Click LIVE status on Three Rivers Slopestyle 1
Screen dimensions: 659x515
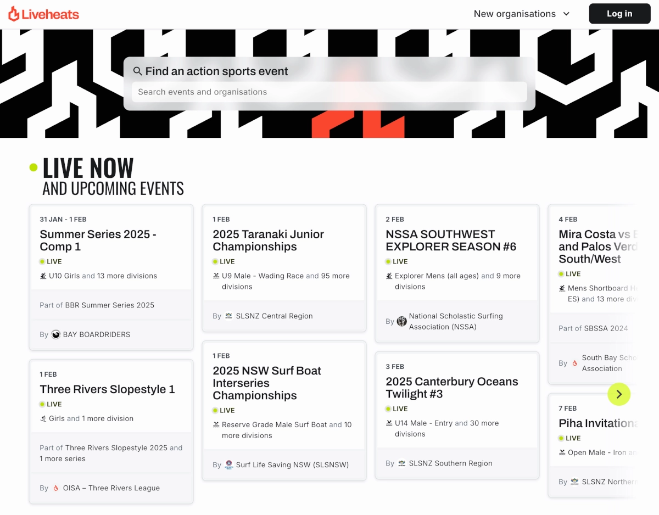click(x=51, y=404)
